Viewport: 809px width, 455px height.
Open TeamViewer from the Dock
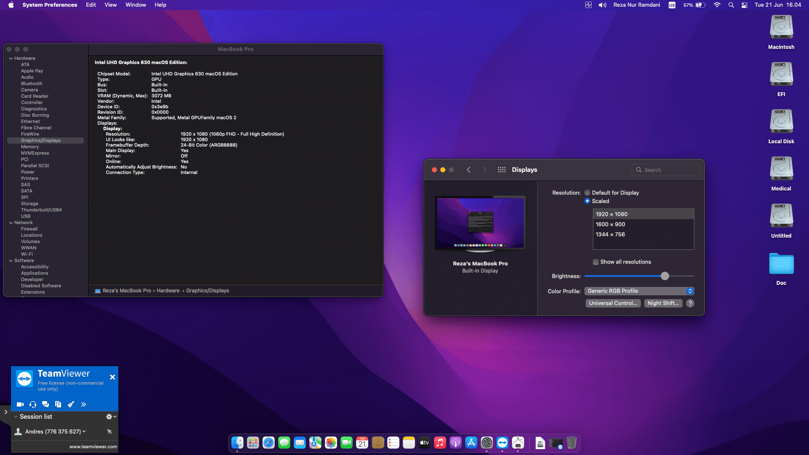(502, 443)
